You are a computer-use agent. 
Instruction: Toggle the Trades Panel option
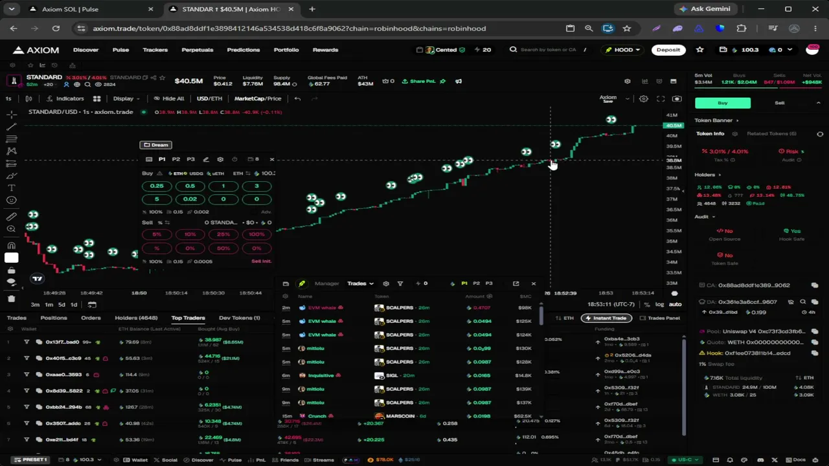[x=660, y=318]
